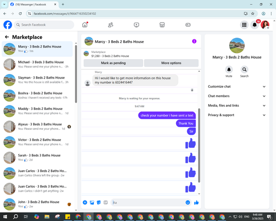Expand Media, files and links section
This screenshot has height=221, width=276.
[237, 106]
